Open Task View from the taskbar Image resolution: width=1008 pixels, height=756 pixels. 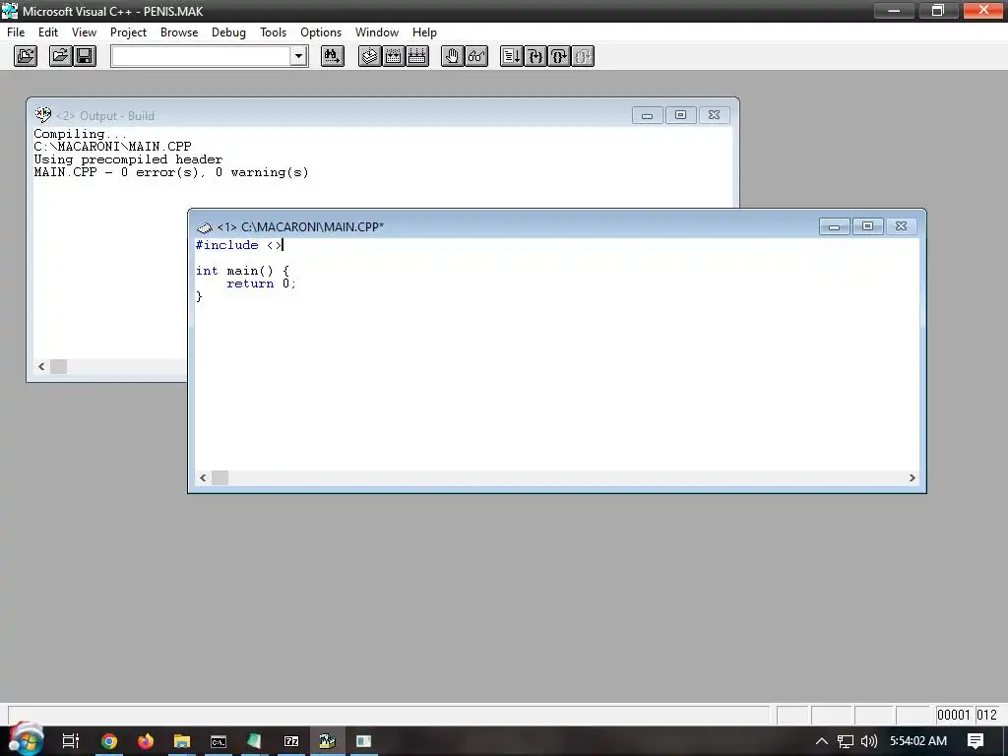tap(70, 741)
